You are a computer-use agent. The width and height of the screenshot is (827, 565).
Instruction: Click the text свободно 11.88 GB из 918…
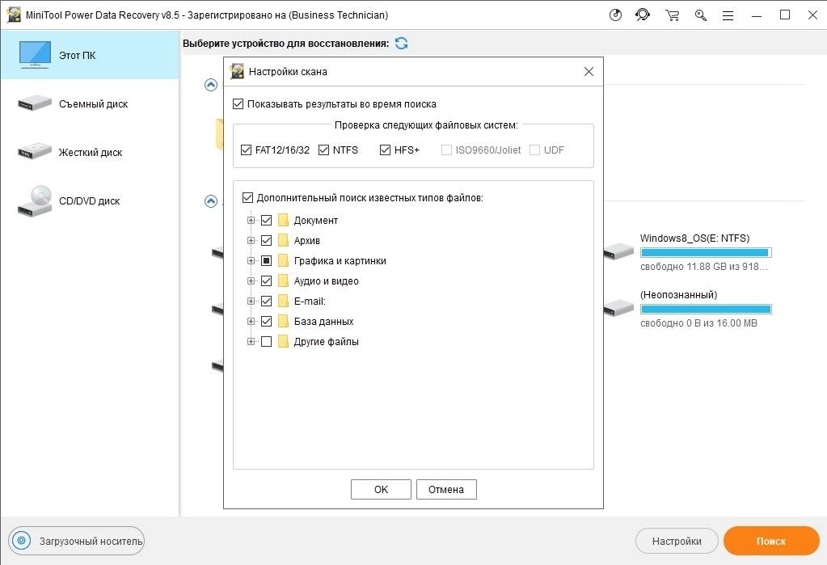(x=703, y=267)
